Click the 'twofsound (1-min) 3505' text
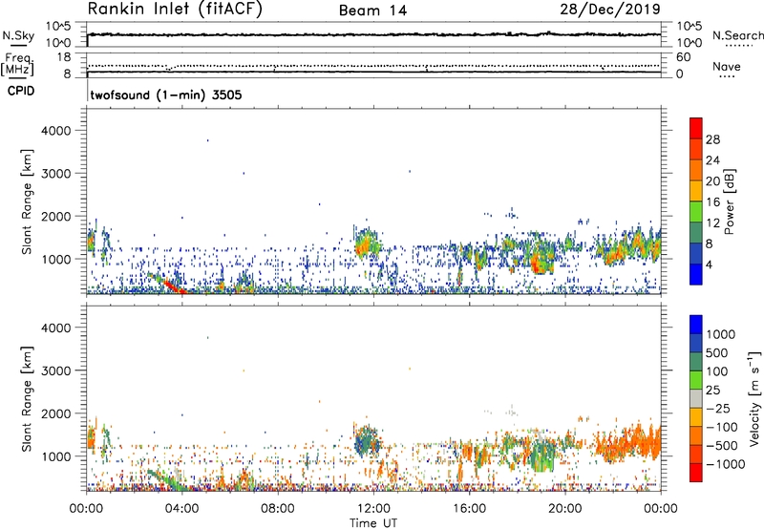The height and width of the screenshot is (529, 764). coord(165,95)
